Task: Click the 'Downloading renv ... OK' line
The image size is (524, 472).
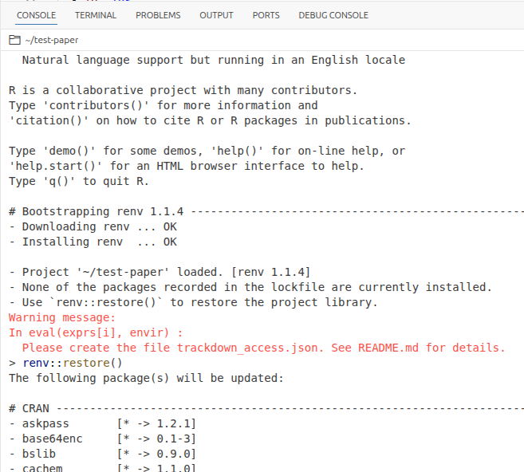Action: (x=93, y=226)
